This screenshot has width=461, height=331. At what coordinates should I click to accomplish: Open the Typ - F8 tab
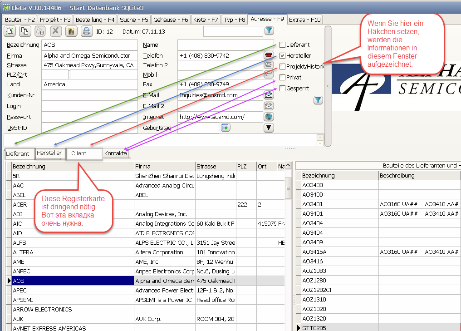pyautogui.click(x=234, y=20)
